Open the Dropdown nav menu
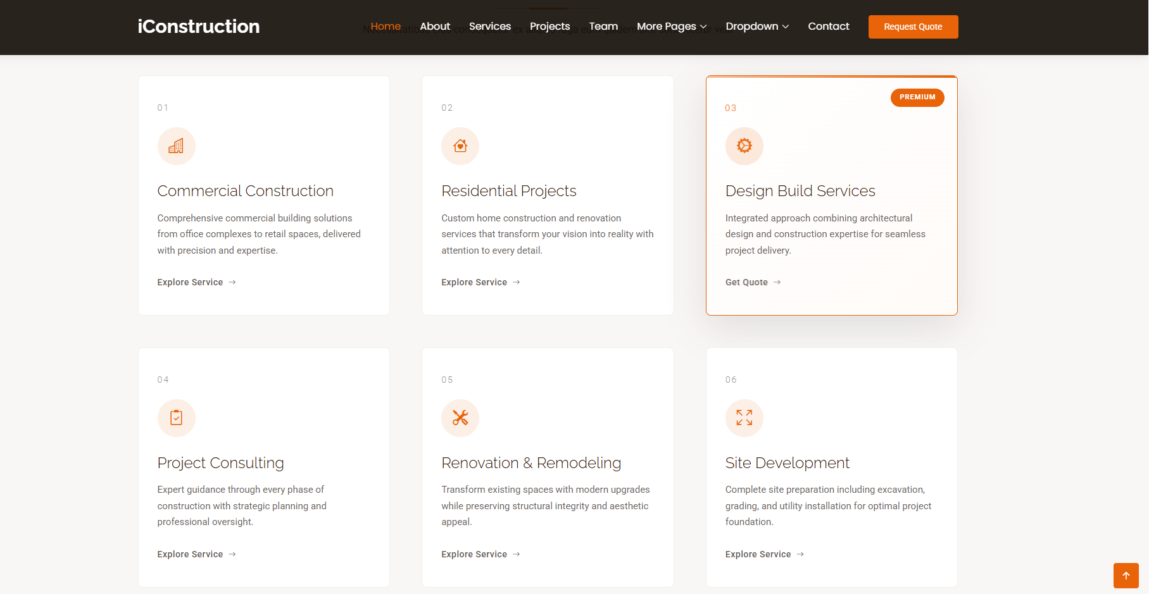 [x=757, y=27]
